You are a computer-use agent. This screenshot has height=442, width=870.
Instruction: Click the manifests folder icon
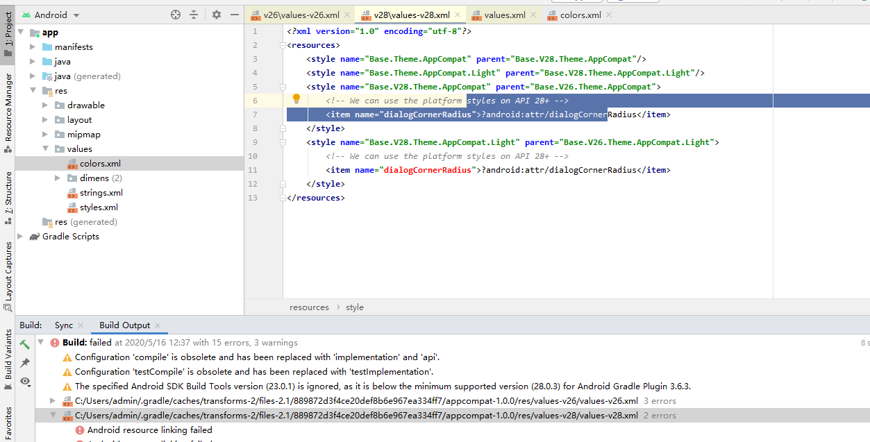point(47,47)
